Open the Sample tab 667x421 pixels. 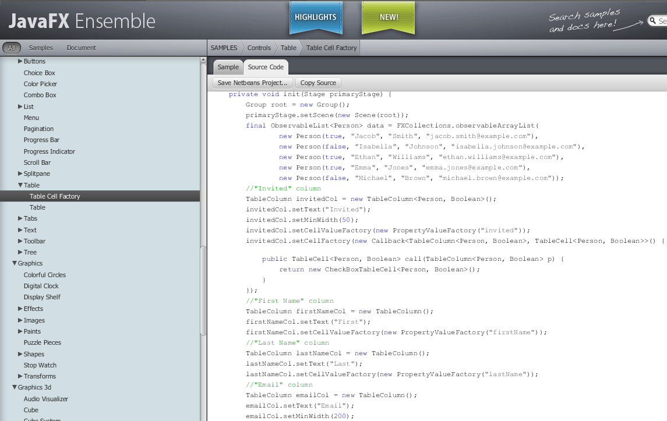coord(228,67)
